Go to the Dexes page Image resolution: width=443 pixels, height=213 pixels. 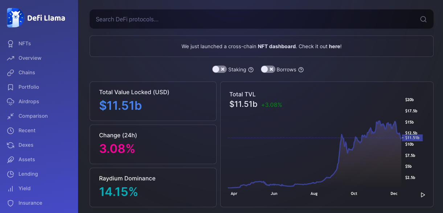(26, 145)
